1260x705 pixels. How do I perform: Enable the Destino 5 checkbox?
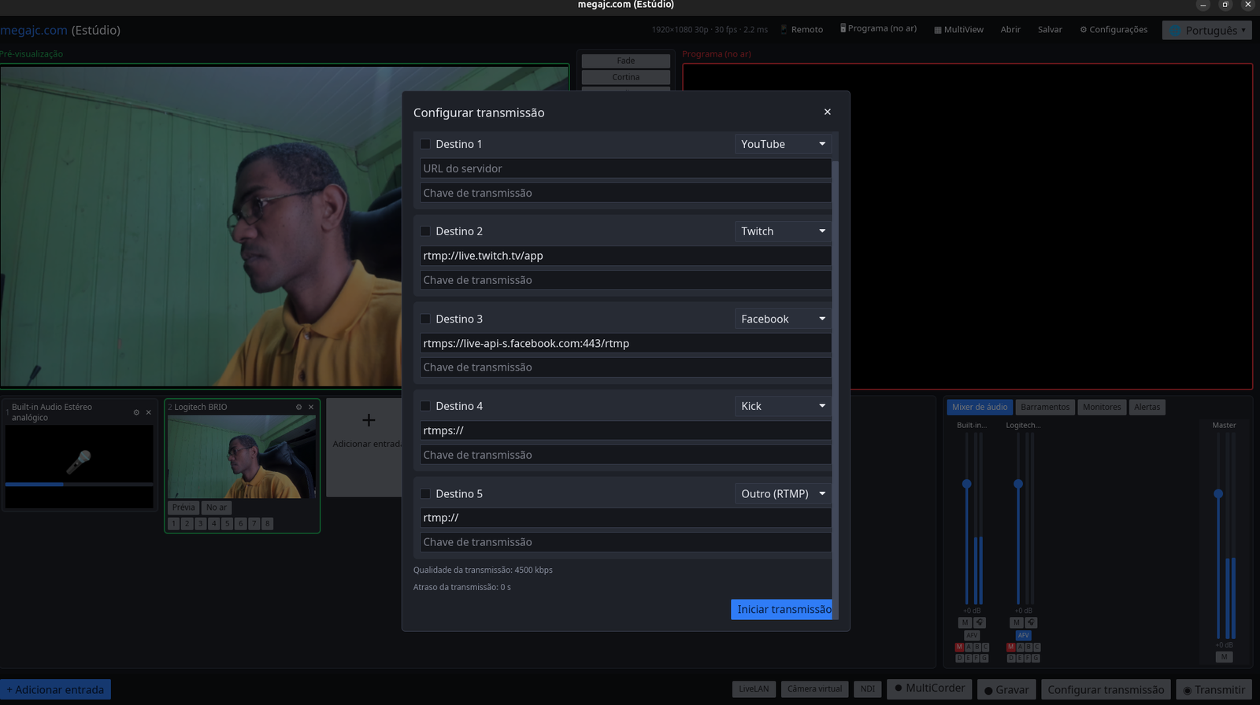pyautogui.click(x=425, y=494)
